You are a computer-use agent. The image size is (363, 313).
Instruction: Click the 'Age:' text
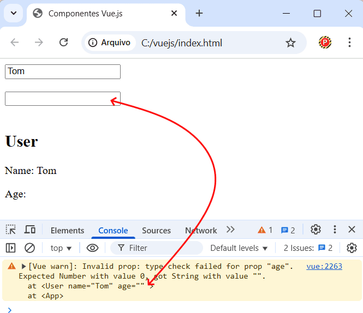[x=15, y=194]
